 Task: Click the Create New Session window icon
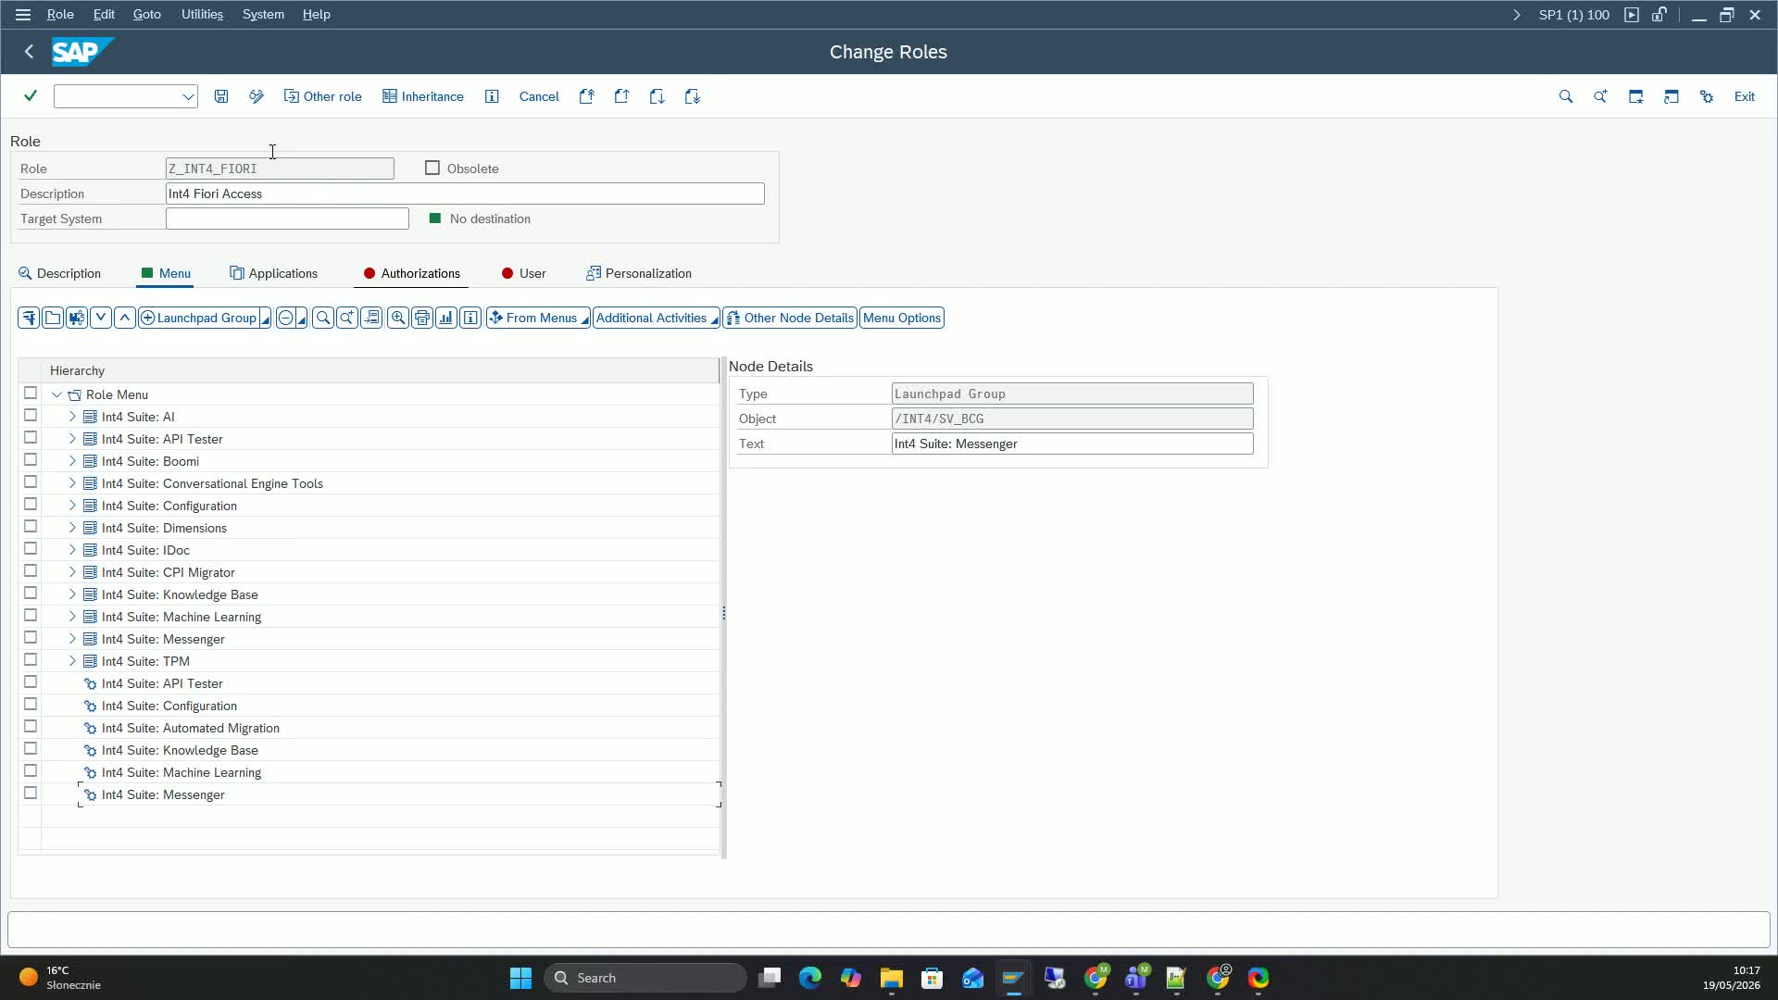[x=1636, y=96]
